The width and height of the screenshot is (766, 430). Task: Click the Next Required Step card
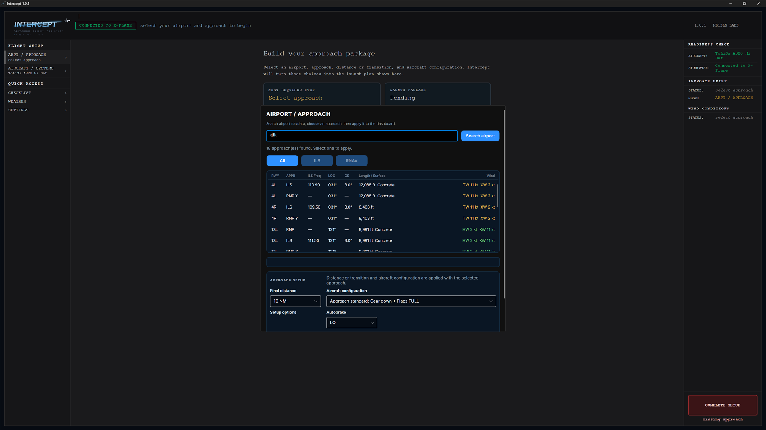322,94
